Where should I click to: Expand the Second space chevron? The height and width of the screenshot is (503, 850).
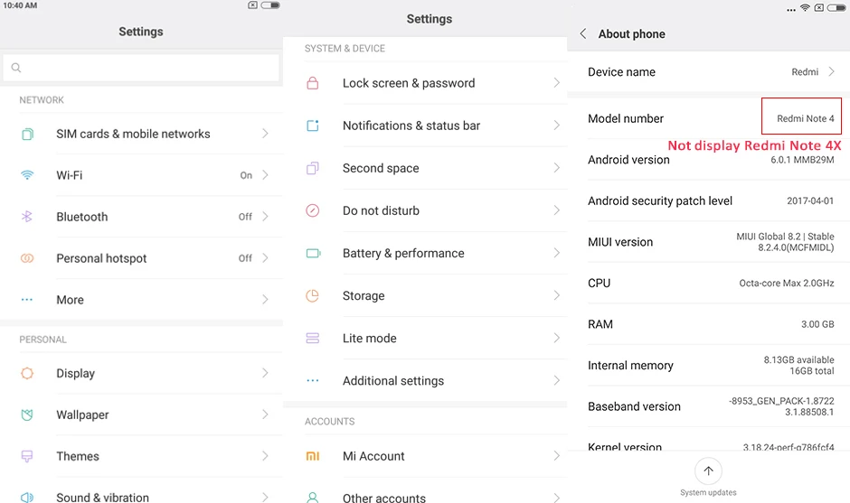click(556, 168)
